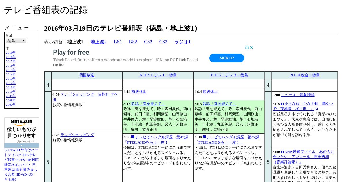Image resolution: width=346 pixels, height=182 pixels.
Task: Switch to the BS1 listing
Action: pyautogui.click(x=118, y=42)
